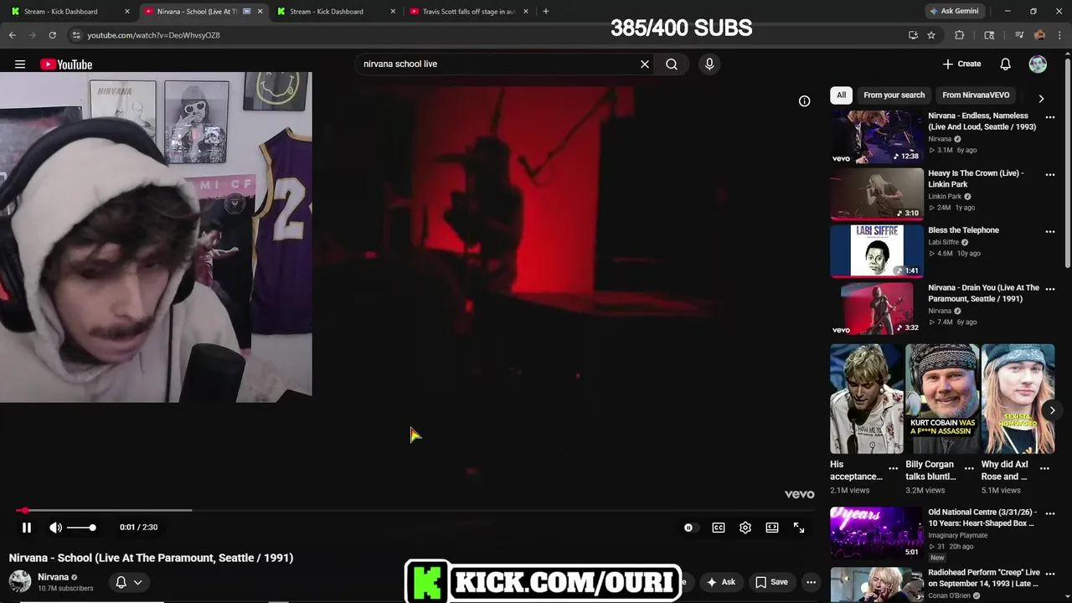Image resolution: width=1072 pixels, height=603 pixels.
Task: Bookmark this page with the star
Action: (x=931, y=35)
